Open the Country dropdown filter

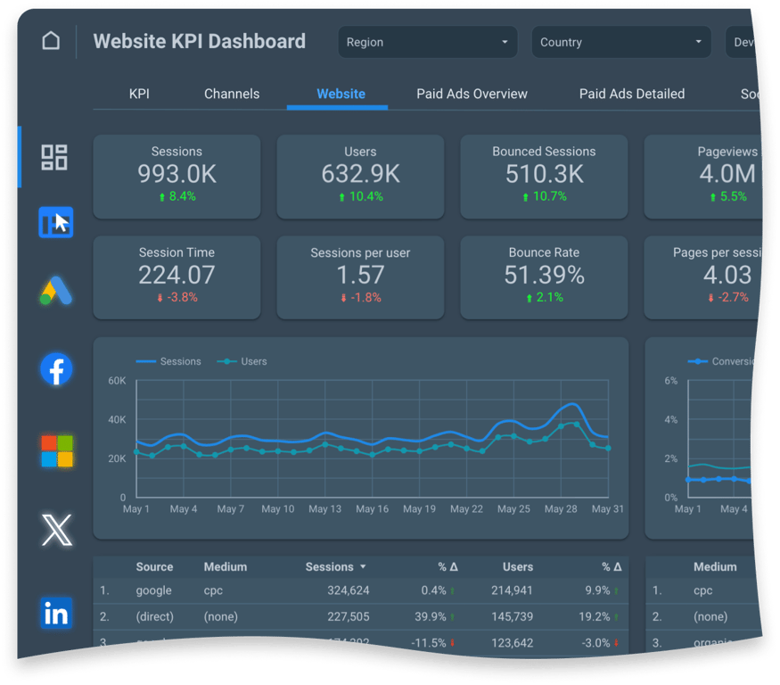[x=621, y=42]
